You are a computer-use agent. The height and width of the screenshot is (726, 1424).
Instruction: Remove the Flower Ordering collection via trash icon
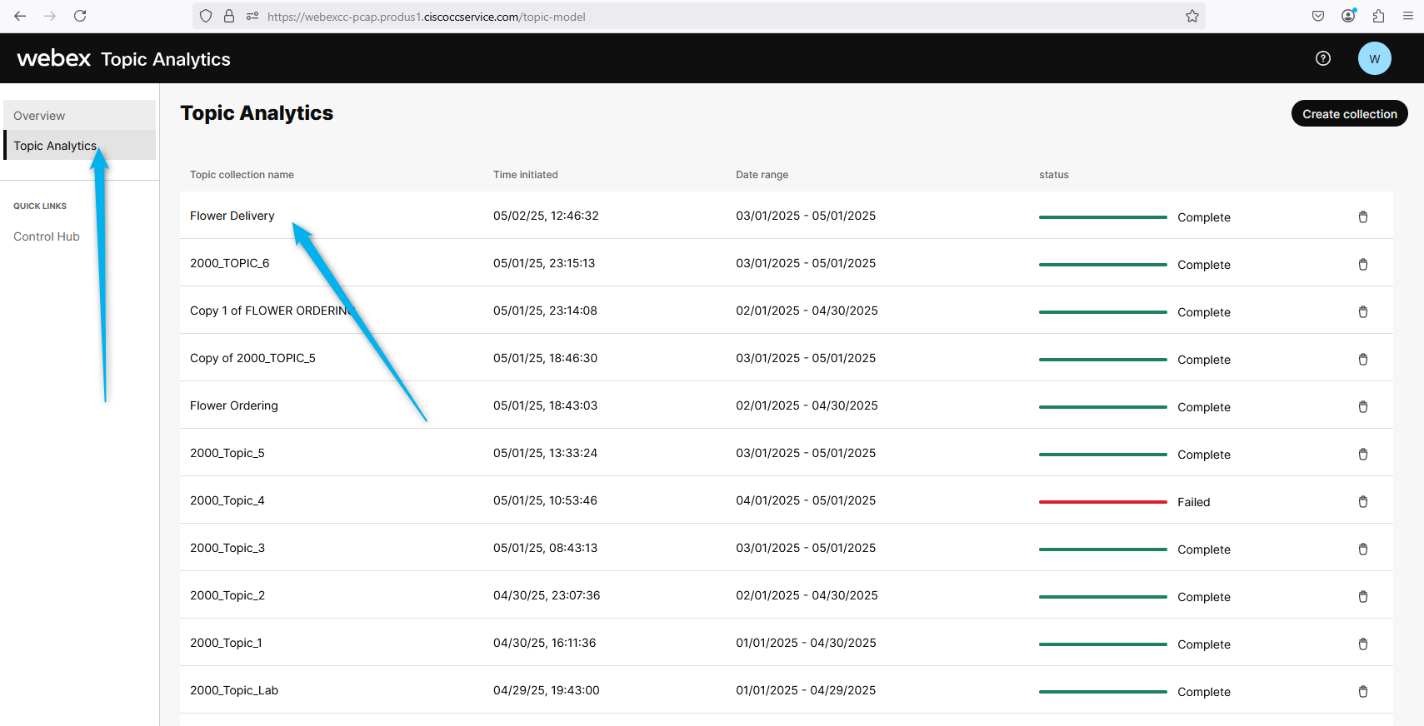pyautogui.click(x=1362, y=406)
